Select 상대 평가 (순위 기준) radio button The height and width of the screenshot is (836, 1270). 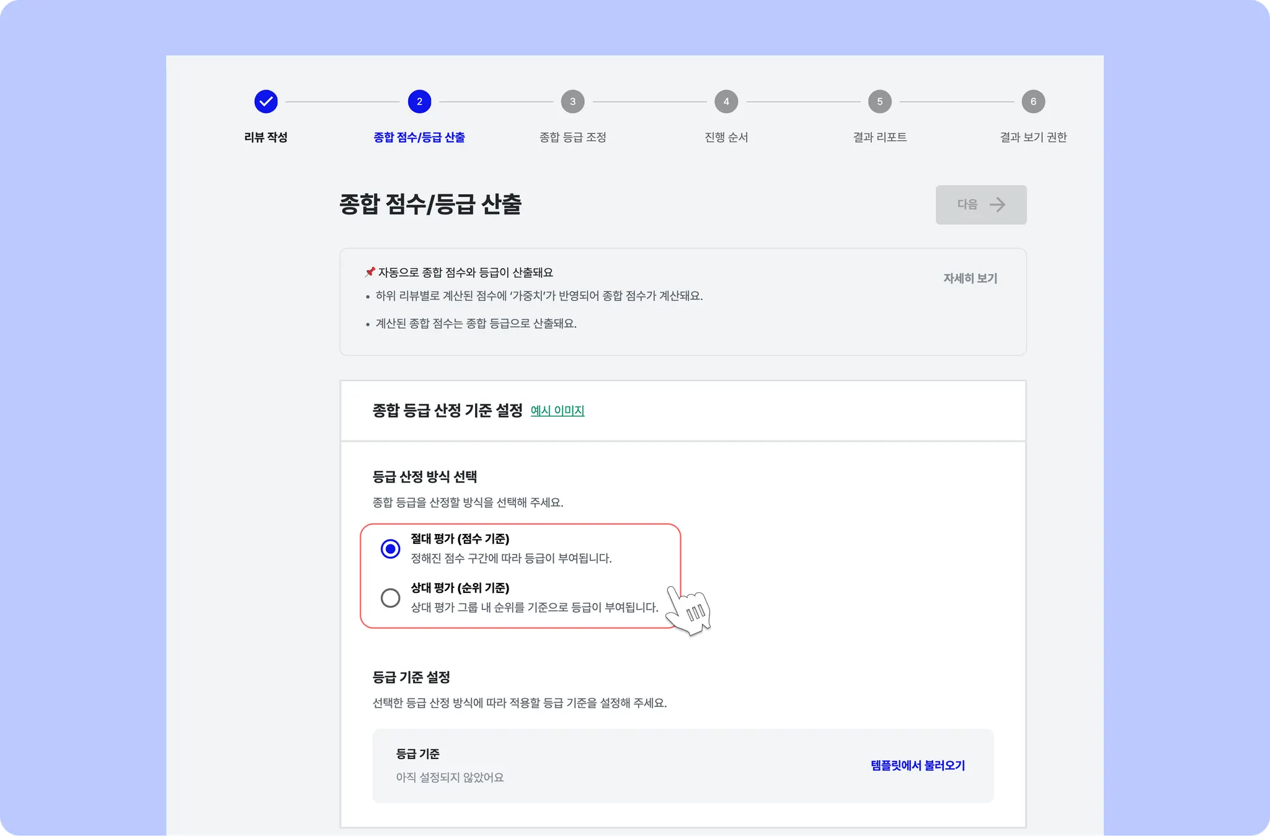click(390, 598)
